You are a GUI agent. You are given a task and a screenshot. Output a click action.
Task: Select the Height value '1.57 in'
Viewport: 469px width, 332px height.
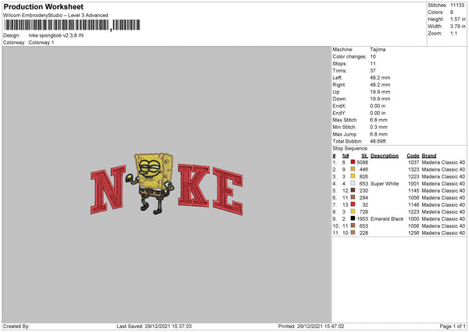point(457,19)
